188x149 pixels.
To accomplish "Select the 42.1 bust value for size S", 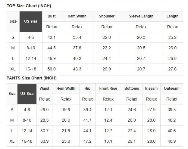I will [x=52, y=38].
